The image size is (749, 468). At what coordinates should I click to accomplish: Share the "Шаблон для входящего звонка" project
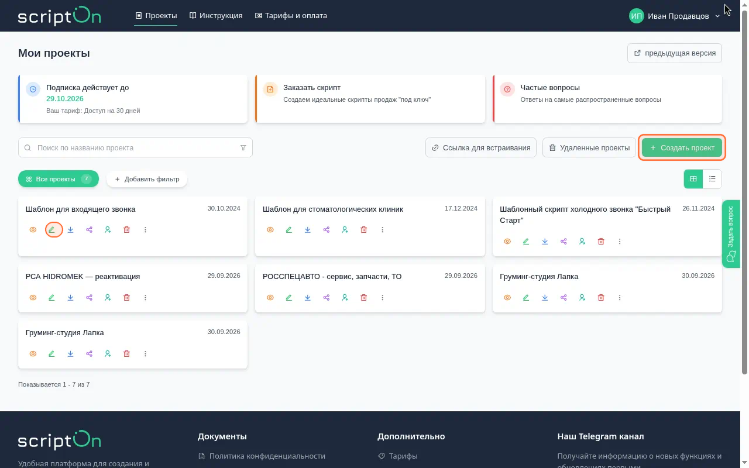(x=89, y=230)
